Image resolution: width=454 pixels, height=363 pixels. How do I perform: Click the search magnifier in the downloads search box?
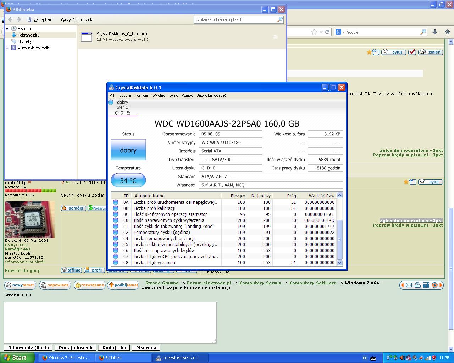click(x=280, y=19)
